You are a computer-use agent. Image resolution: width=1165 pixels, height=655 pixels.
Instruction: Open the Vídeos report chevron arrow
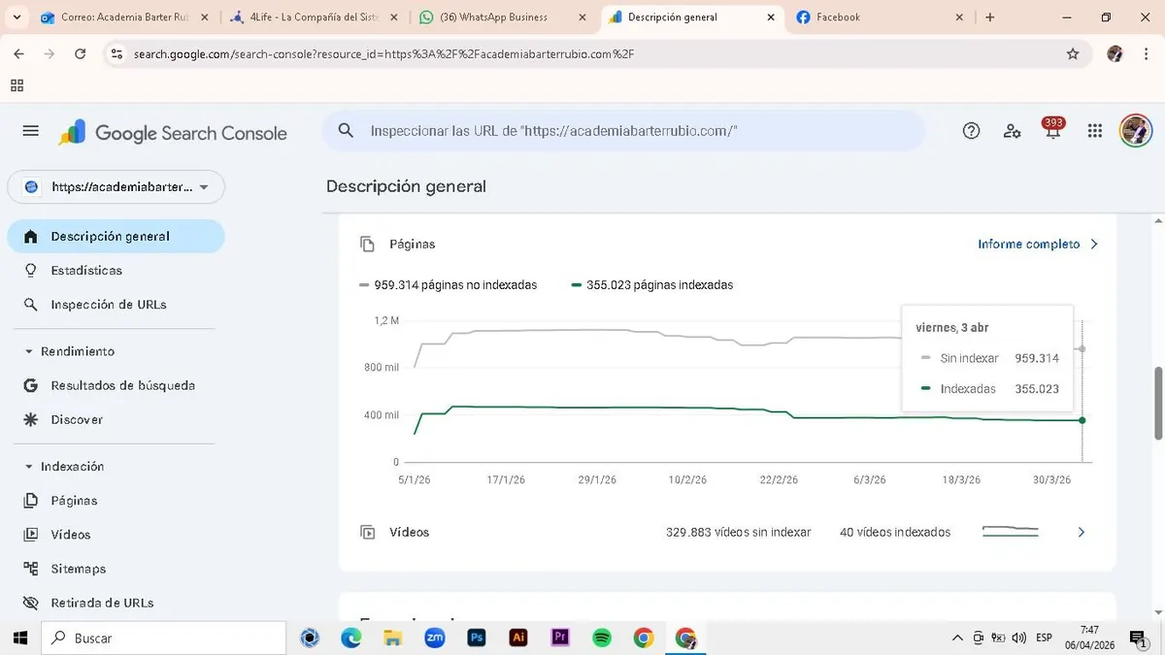[1082, 532]
